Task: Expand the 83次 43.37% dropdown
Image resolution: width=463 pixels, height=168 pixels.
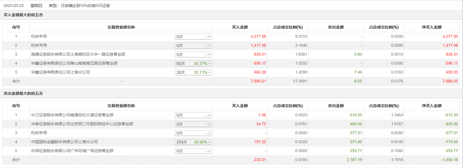Action: pos(193,63)
